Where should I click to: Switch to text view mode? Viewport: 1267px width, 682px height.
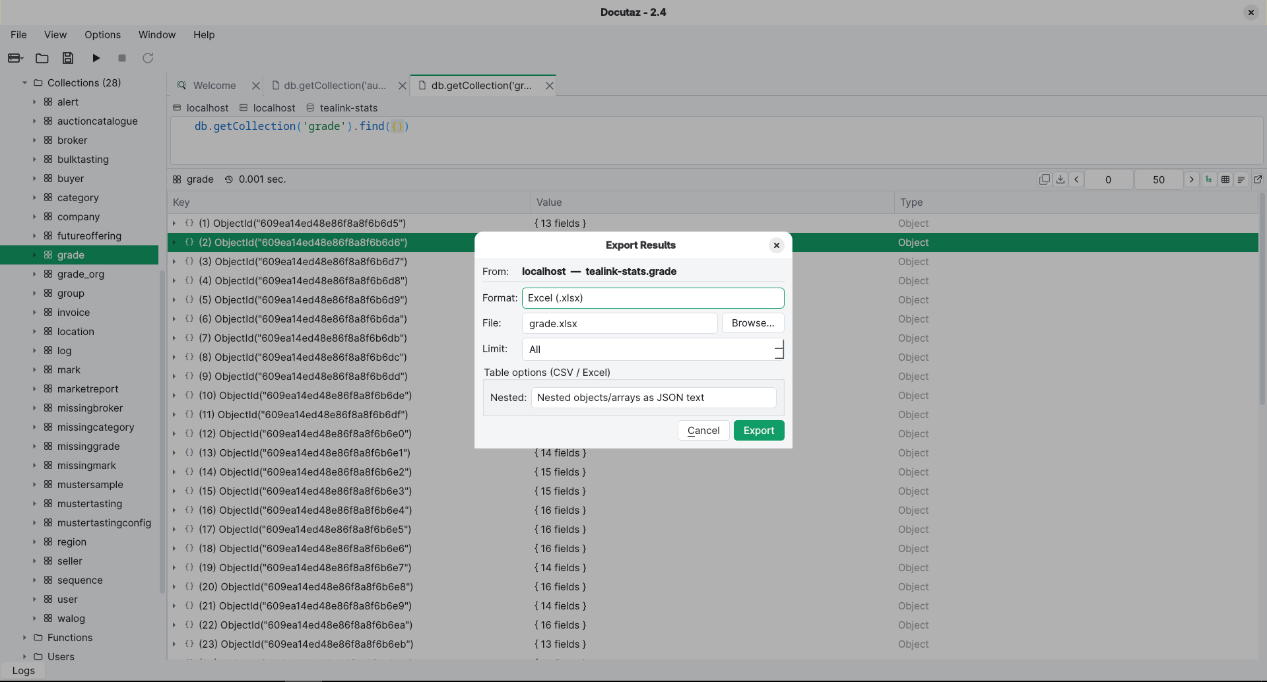point(1241,179)
